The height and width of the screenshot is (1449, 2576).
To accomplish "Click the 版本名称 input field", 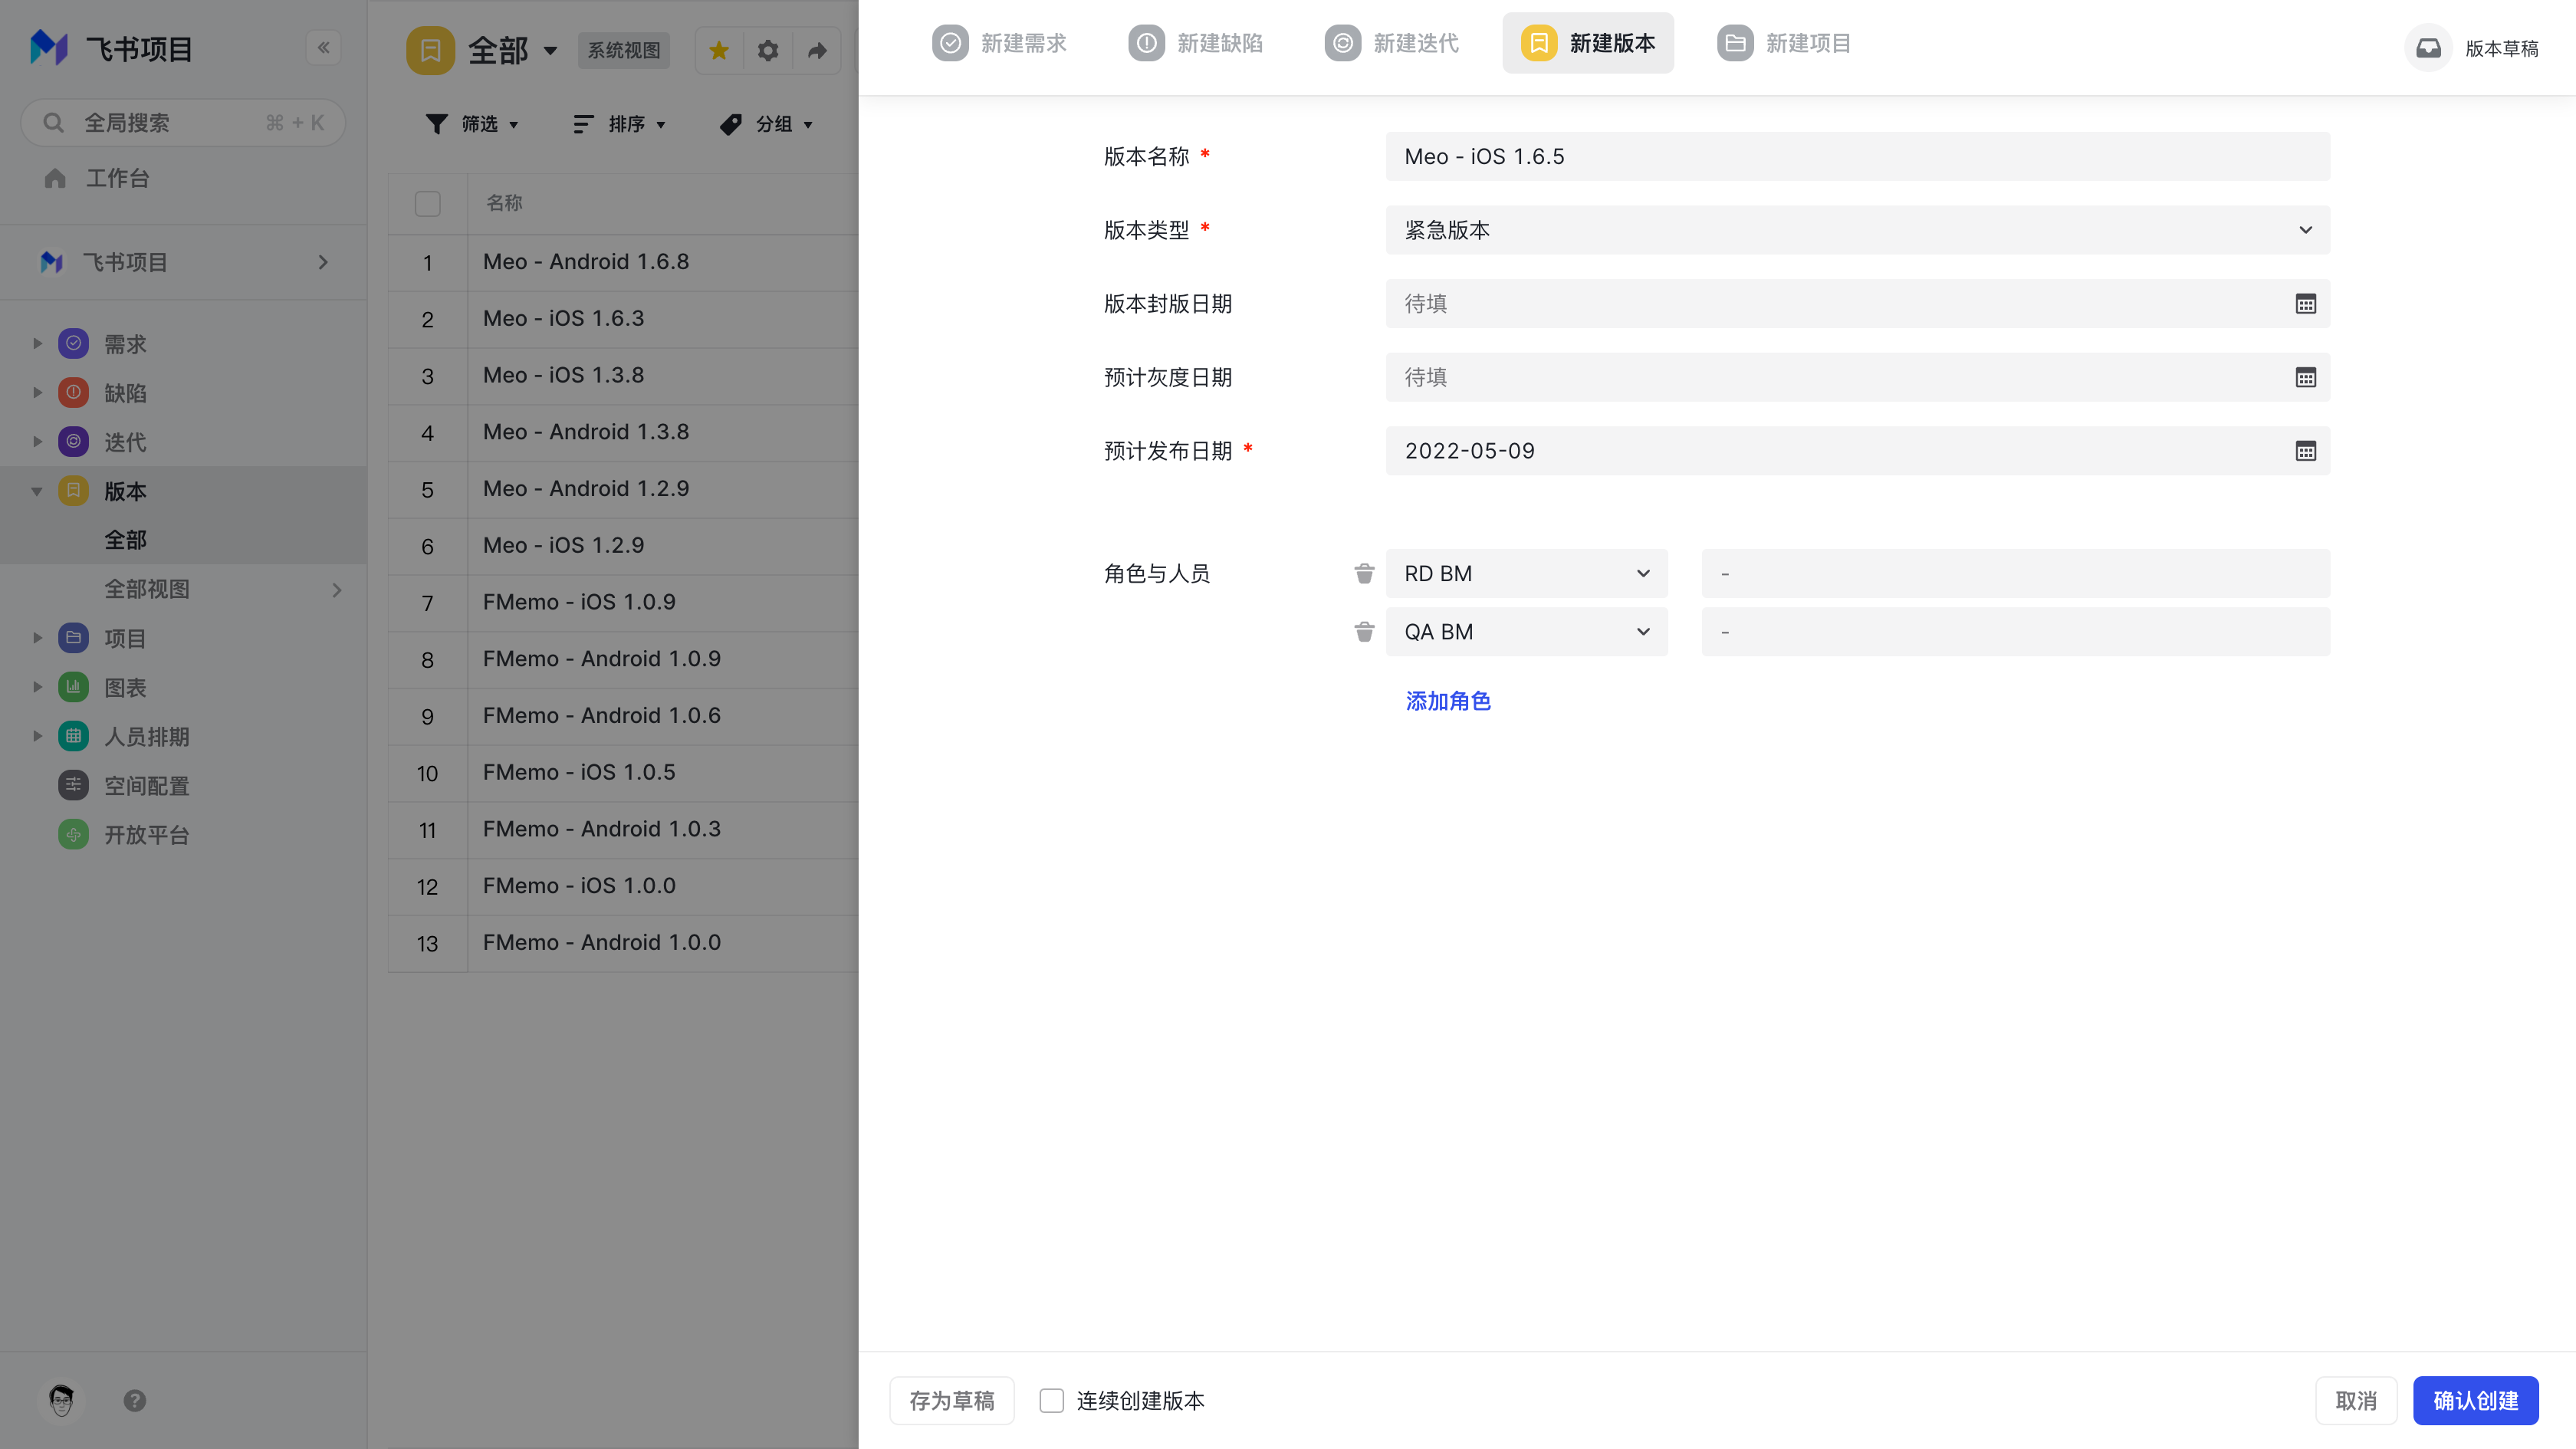I will pyautogui.click(x=1857, y=156).
